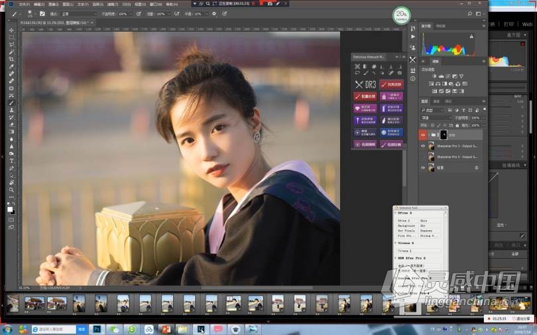Open Delicious Retouch scissors dock icon

click(412, 60)
